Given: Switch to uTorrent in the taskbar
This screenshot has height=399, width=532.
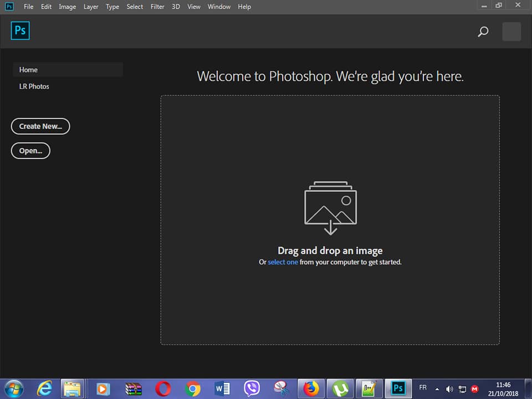Looking at the screenshot, I should pyautogui.click(x=340, y=389).
